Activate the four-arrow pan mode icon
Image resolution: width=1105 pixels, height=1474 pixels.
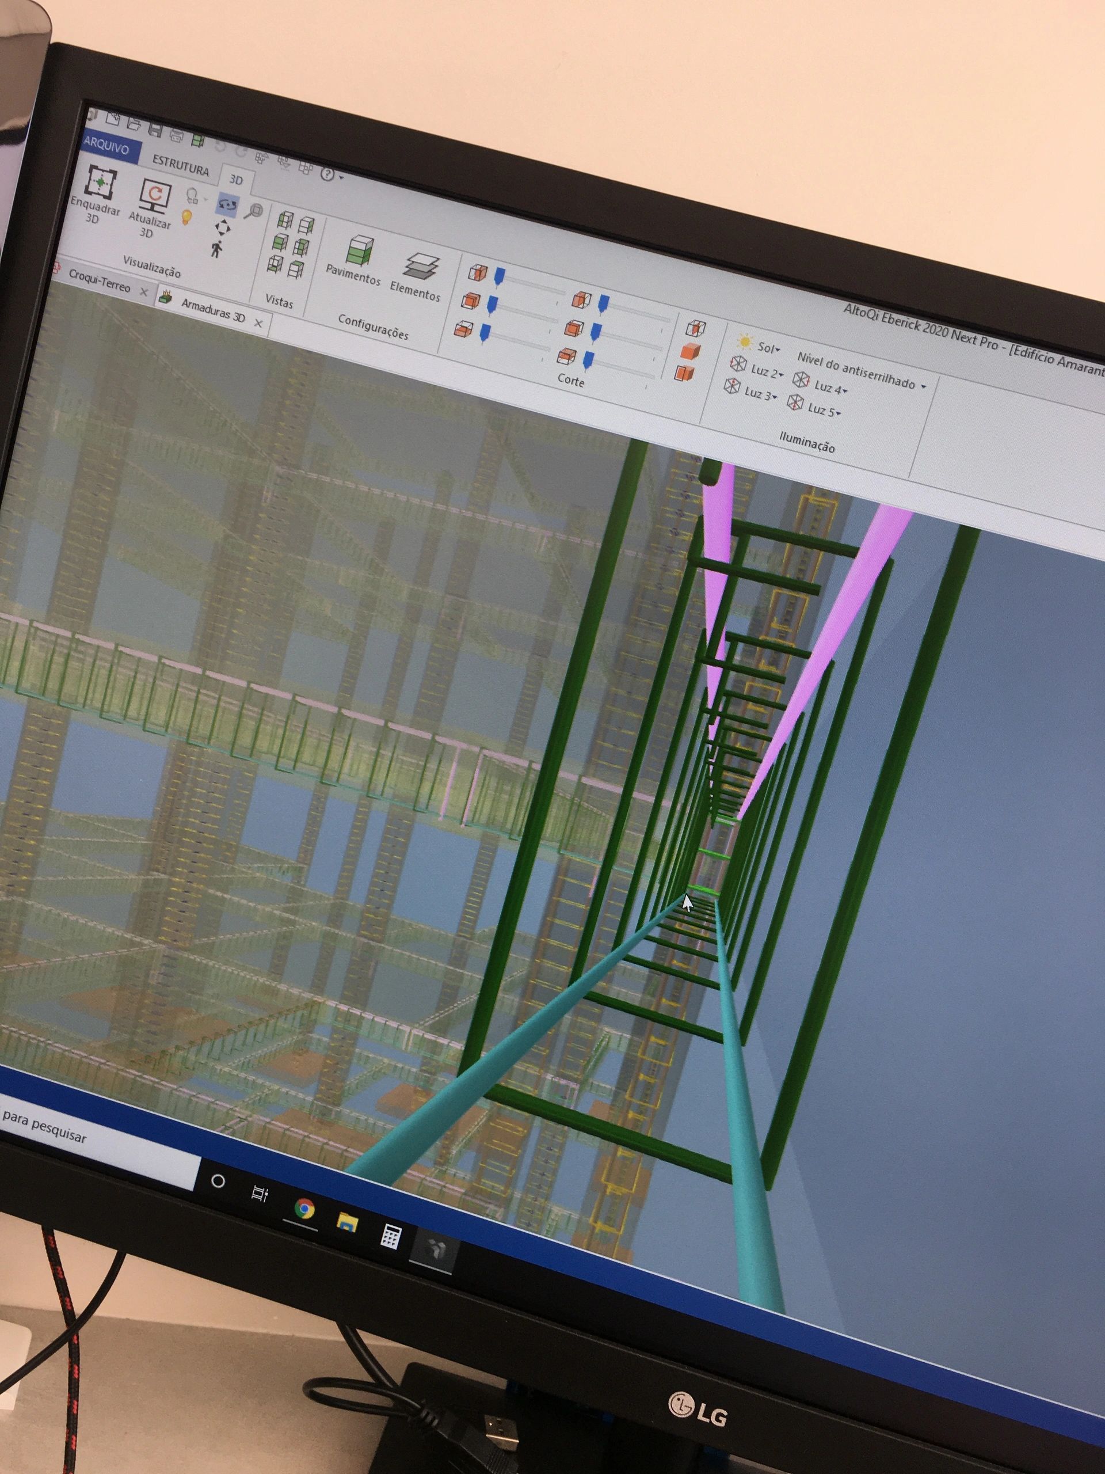(x=223, y=228)
